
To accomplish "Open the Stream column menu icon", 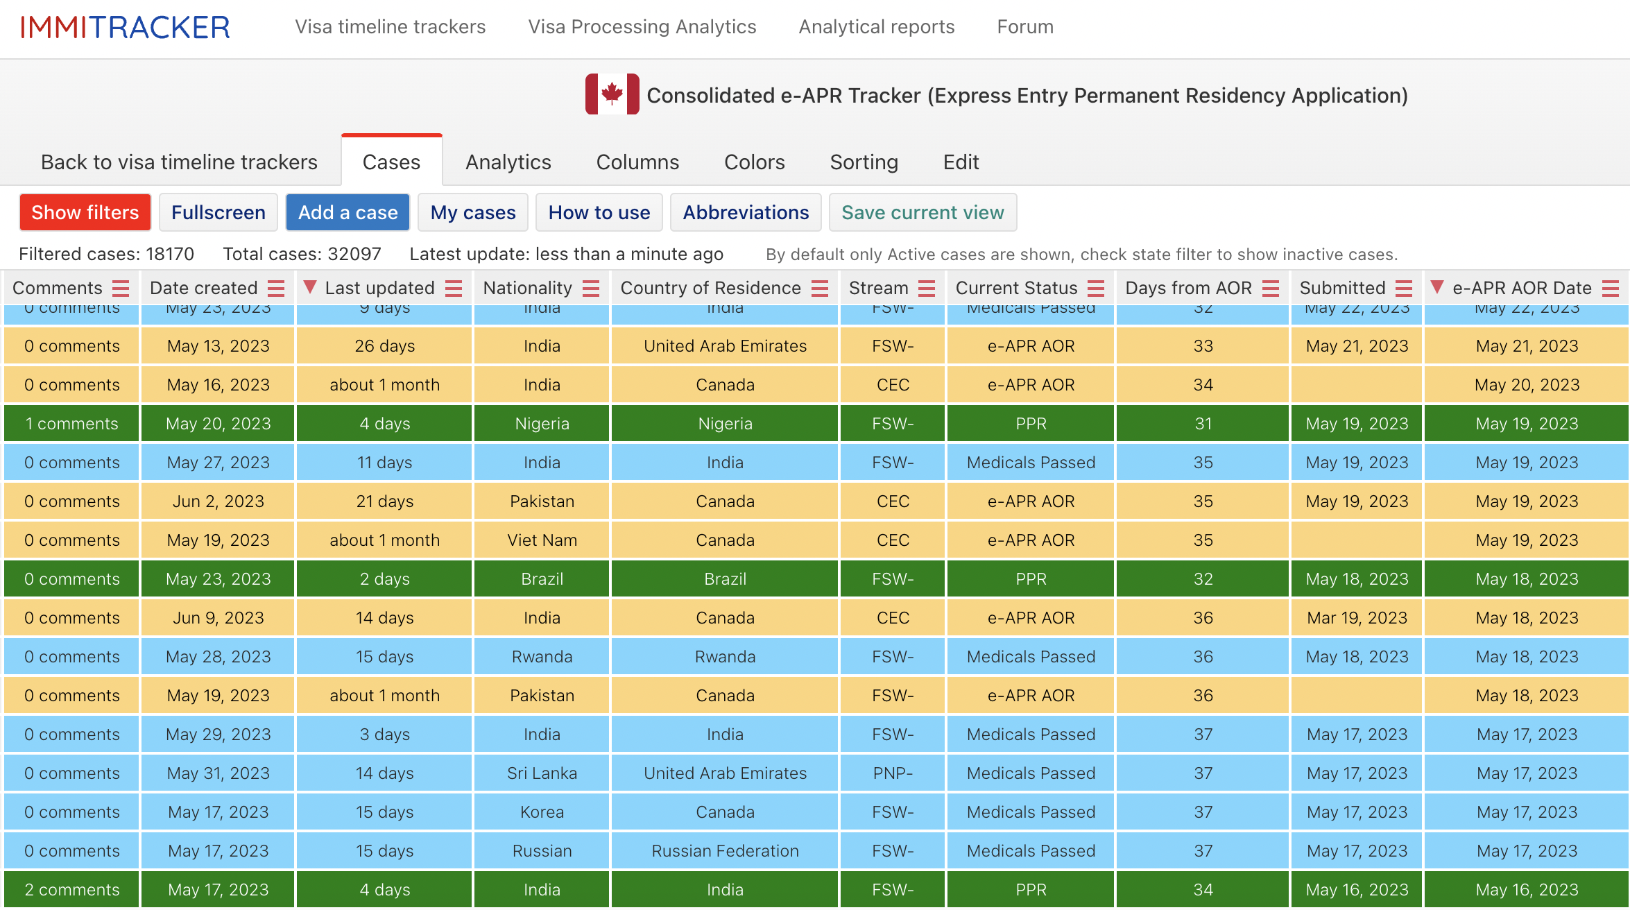I will pos(927,289).
